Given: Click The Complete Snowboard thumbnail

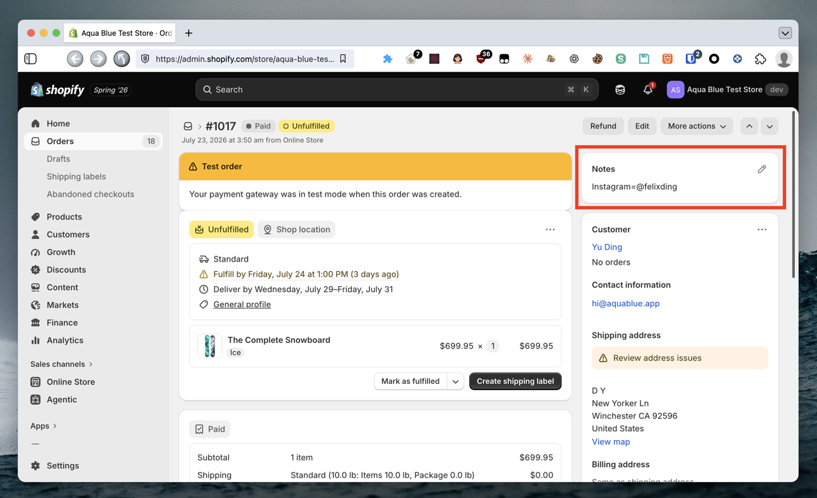Looking at the screenshot, I should coord(210,346).
